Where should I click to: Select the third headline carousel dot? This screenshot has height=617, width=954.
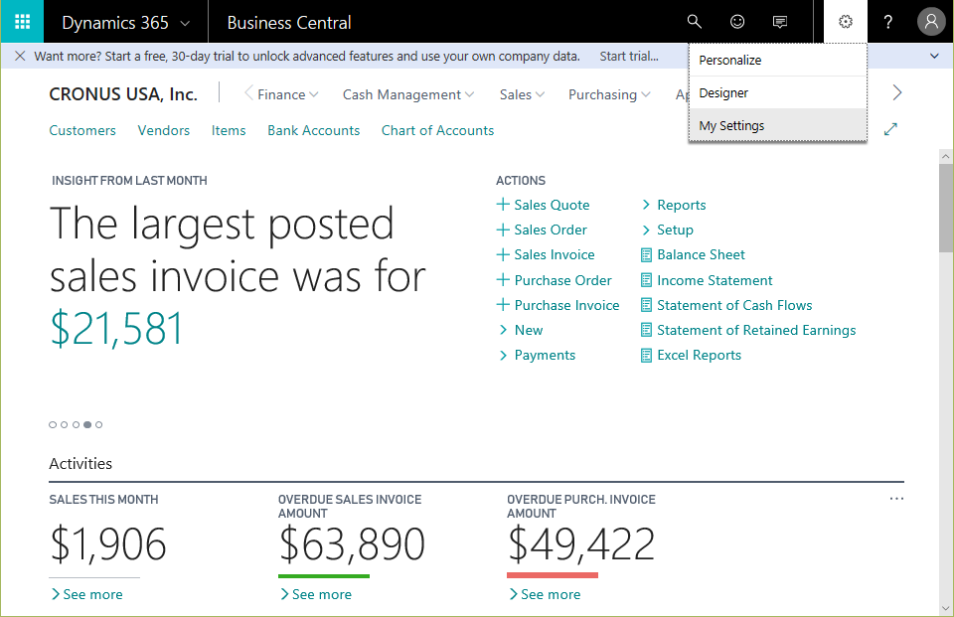[77, 424]
